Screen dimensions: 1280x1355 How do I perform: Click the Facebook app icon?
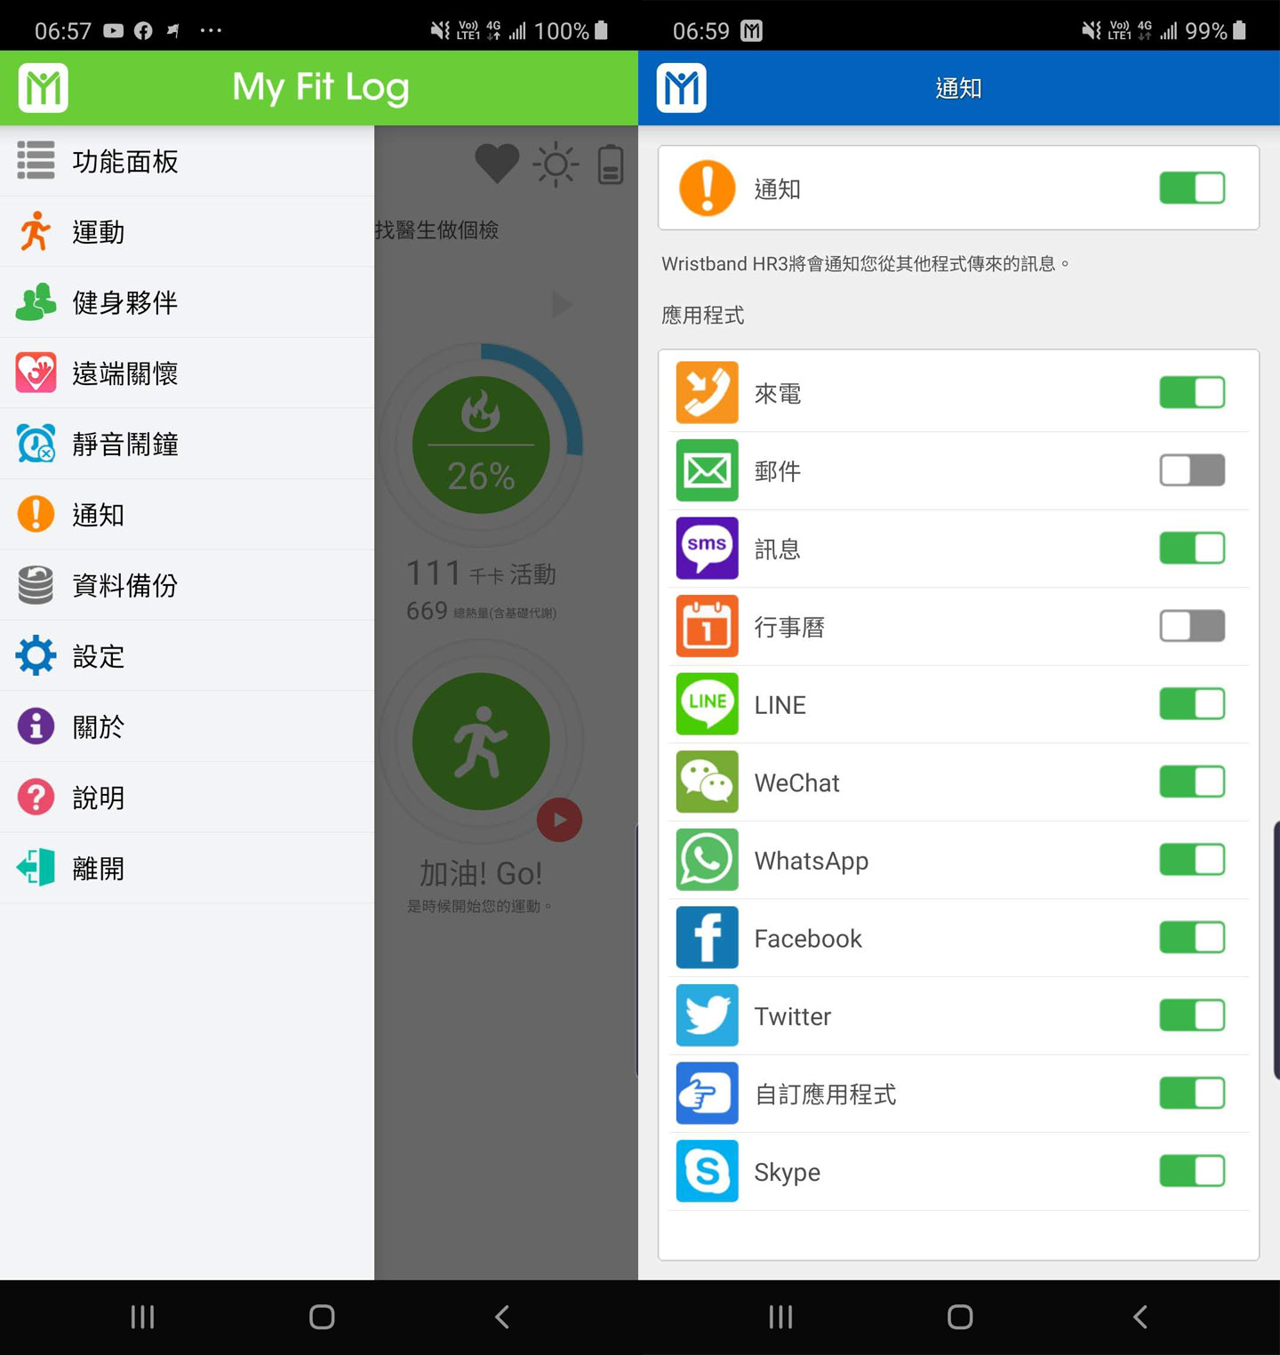pyautogui.click(x=707, y=938)
